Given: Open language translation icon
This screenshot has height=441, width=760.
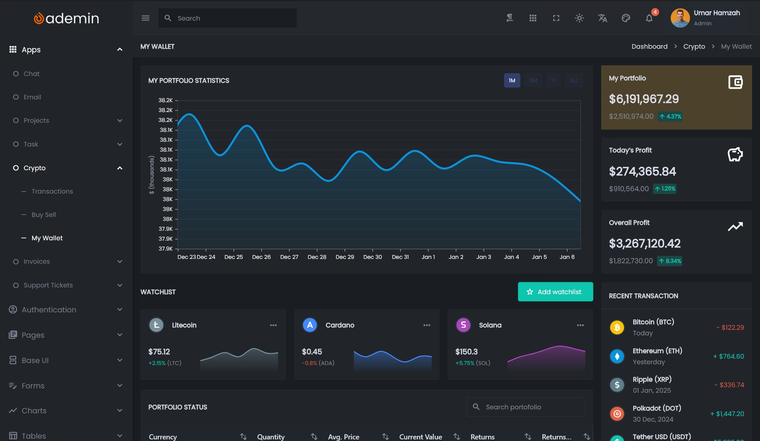Looking at the screenshot, I should (x=602, y=18).
